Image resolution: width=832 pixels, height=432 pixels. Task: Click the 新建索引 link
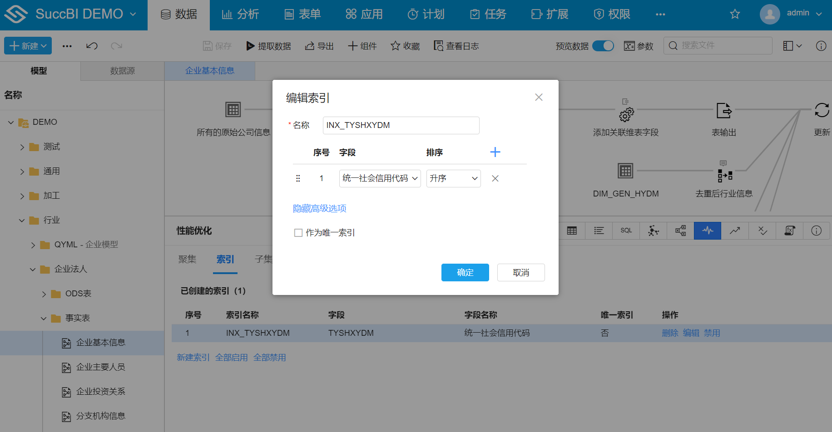point(193,357)
